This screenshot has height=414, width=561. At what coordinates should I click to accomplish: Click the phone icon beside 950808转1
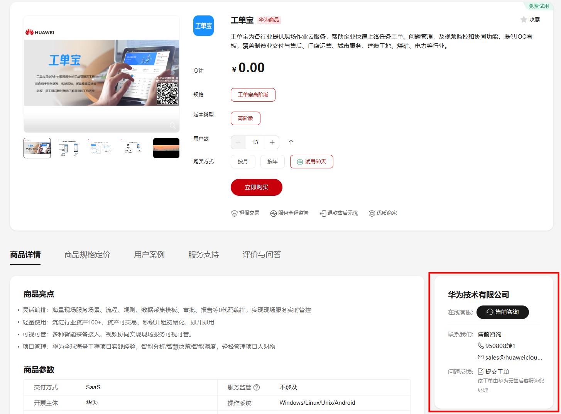click(481, 346)
